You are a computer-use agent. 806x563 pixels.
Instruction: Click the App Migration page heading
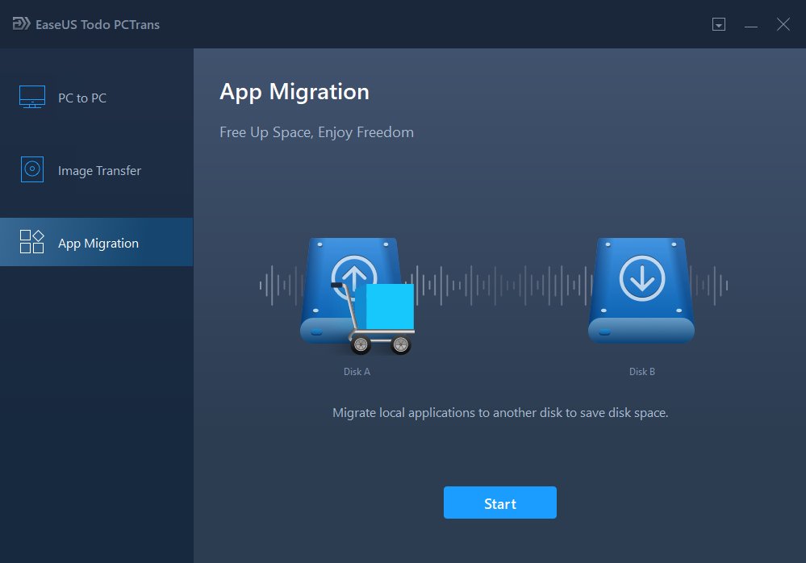[294, 91]
